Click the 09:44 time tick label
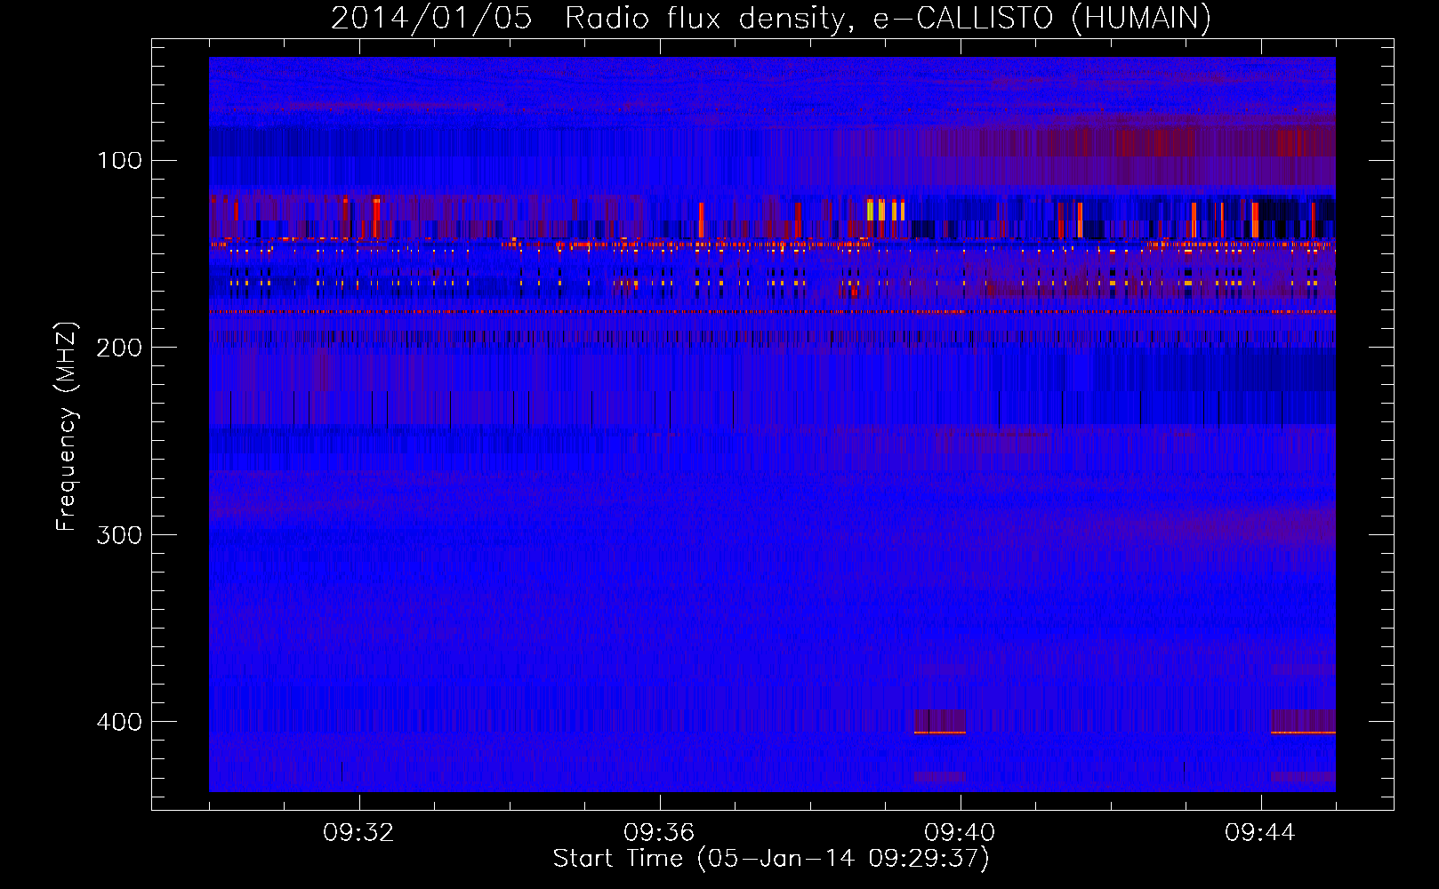The width and height of the screenshot is (1439, 889). click(x=1260, y=833)
